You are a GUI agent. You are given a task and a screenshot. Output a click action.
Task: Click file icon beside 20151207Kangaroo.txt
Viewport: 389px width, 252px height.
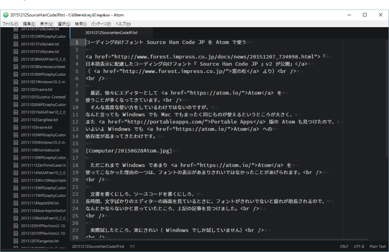16,241
